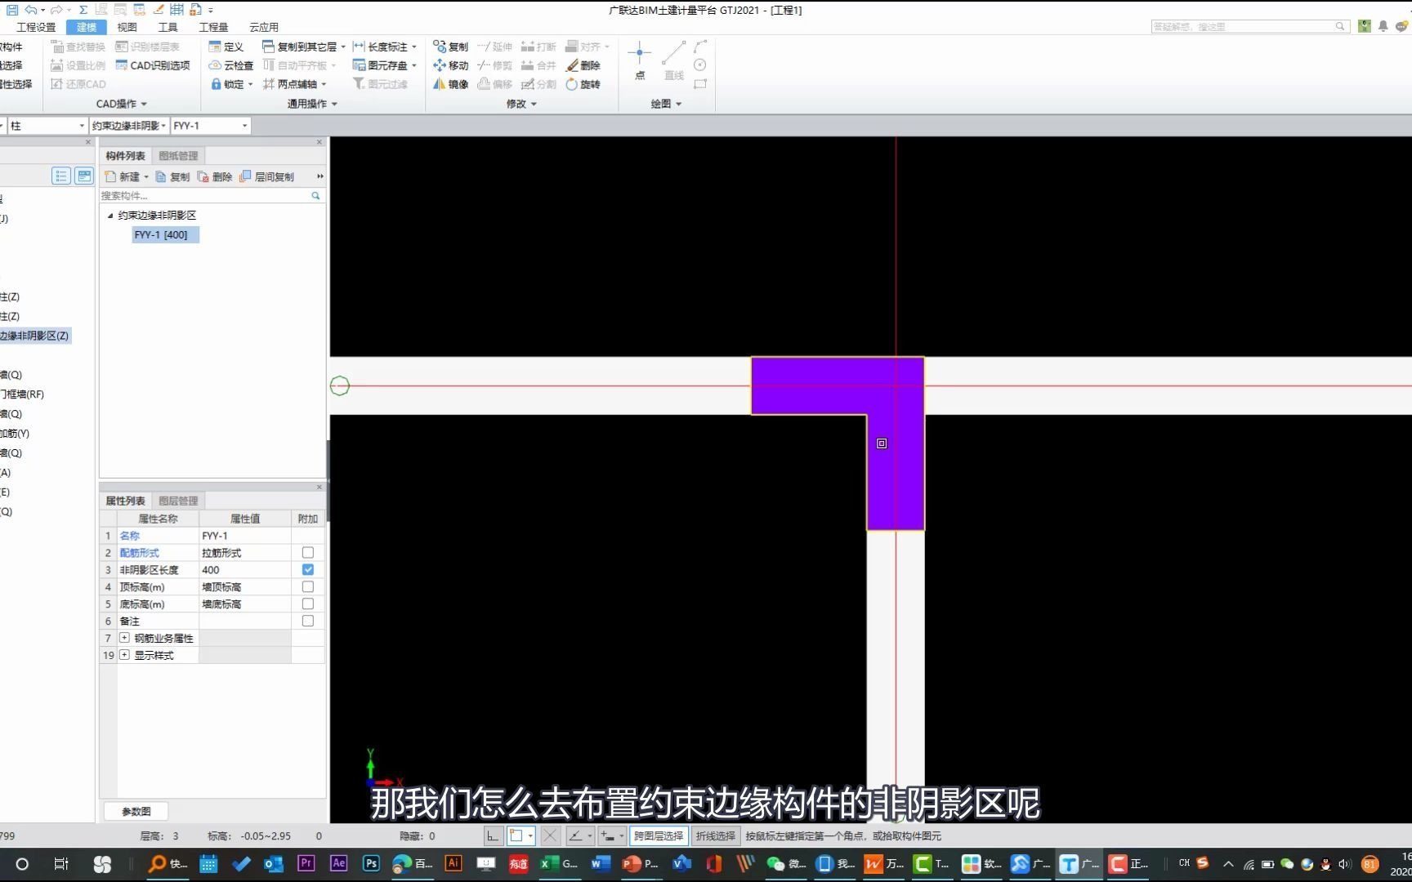
Task: Click the 定义 (Define) tool icon
Action: 226,47
